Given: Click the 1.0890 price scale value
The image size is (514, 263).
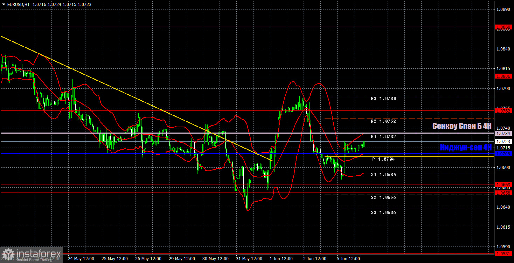Looking at the screenshot, I should tap(503, 9).
